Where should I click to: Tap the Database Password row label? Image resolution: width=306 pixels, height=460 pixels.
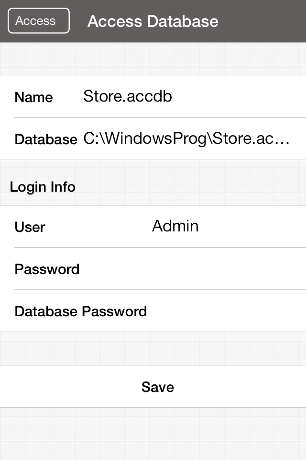click(x=80, y=311)
